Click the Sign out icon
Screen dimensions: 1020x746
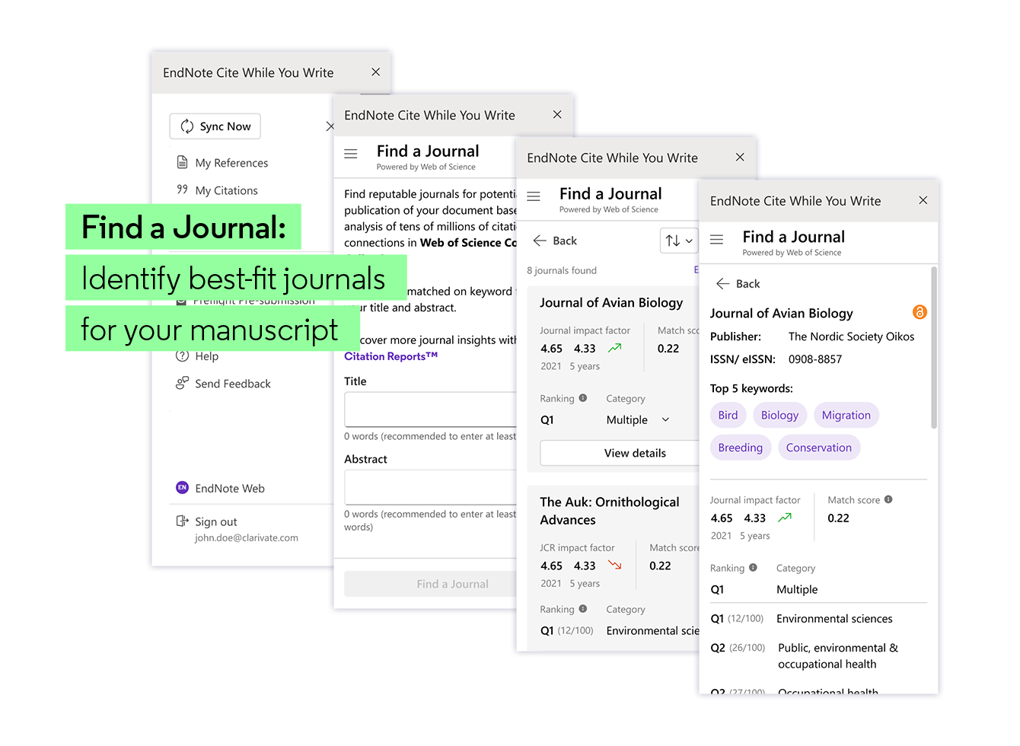[x=182, y=521]
